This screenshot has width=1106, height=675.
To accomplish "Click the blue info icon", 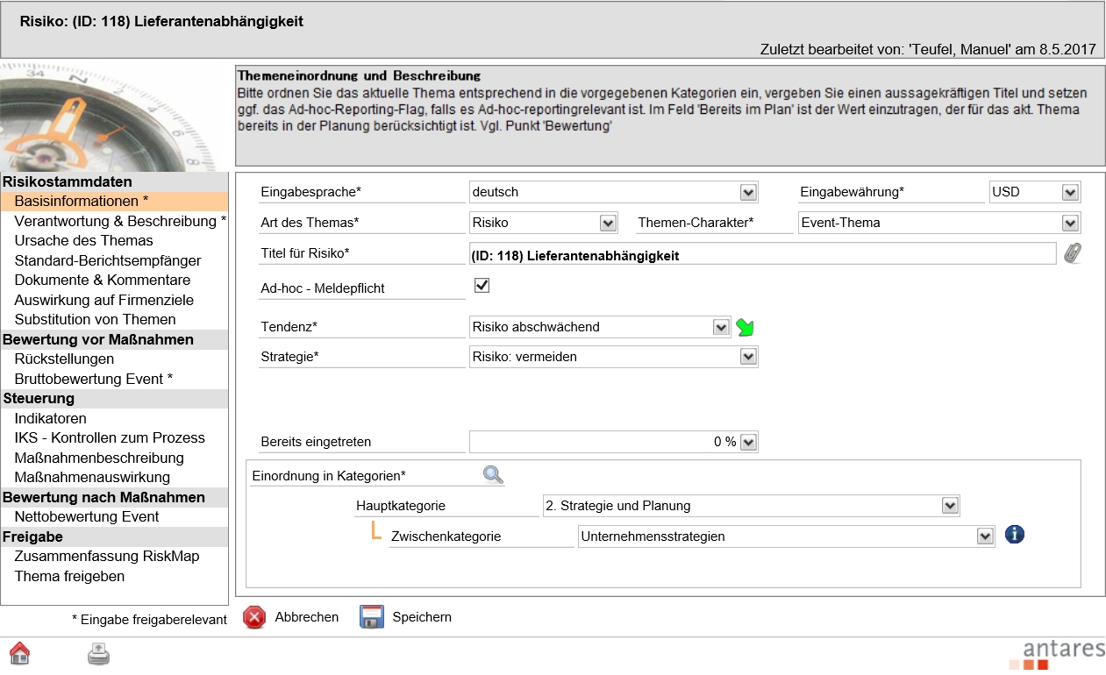I will (x=1015, y=535).
